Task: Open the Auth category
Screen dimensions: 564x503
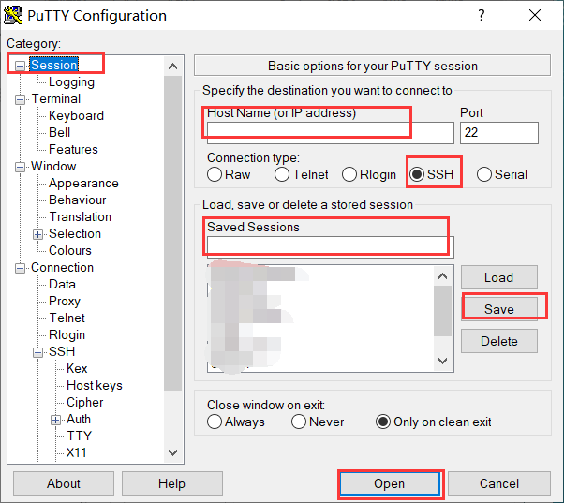Action: pos(79,420)
